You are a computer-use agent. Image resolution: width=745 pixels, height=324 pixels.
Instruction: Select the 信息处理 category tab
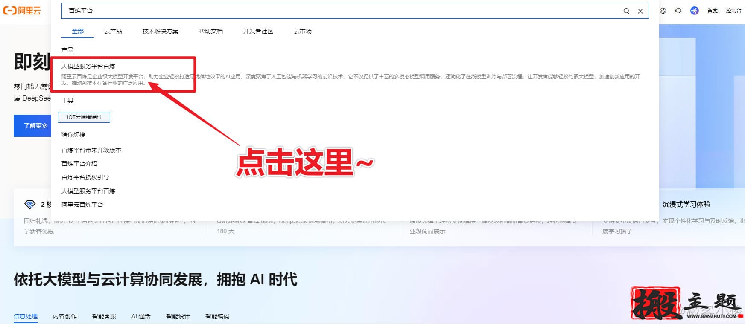[26, 316]
